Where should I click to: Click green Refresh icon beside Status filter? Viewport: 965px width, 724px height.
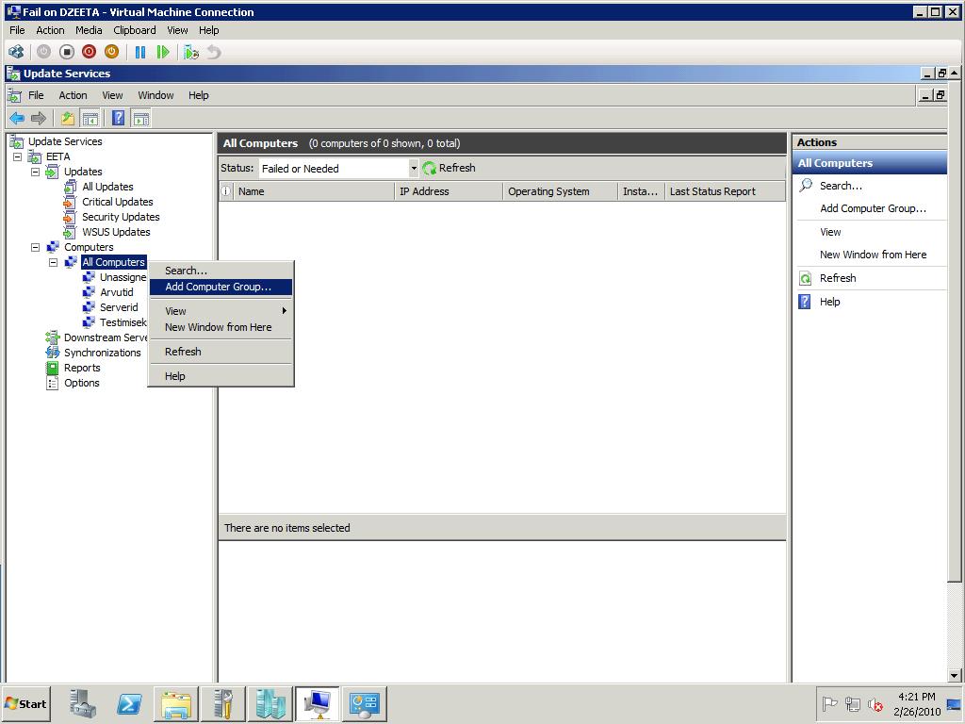[x=429, y=168]
